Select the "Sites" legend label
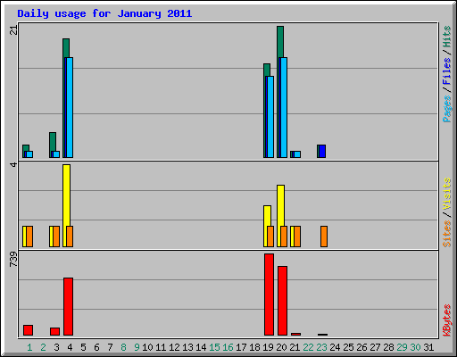 pos(446,234)
